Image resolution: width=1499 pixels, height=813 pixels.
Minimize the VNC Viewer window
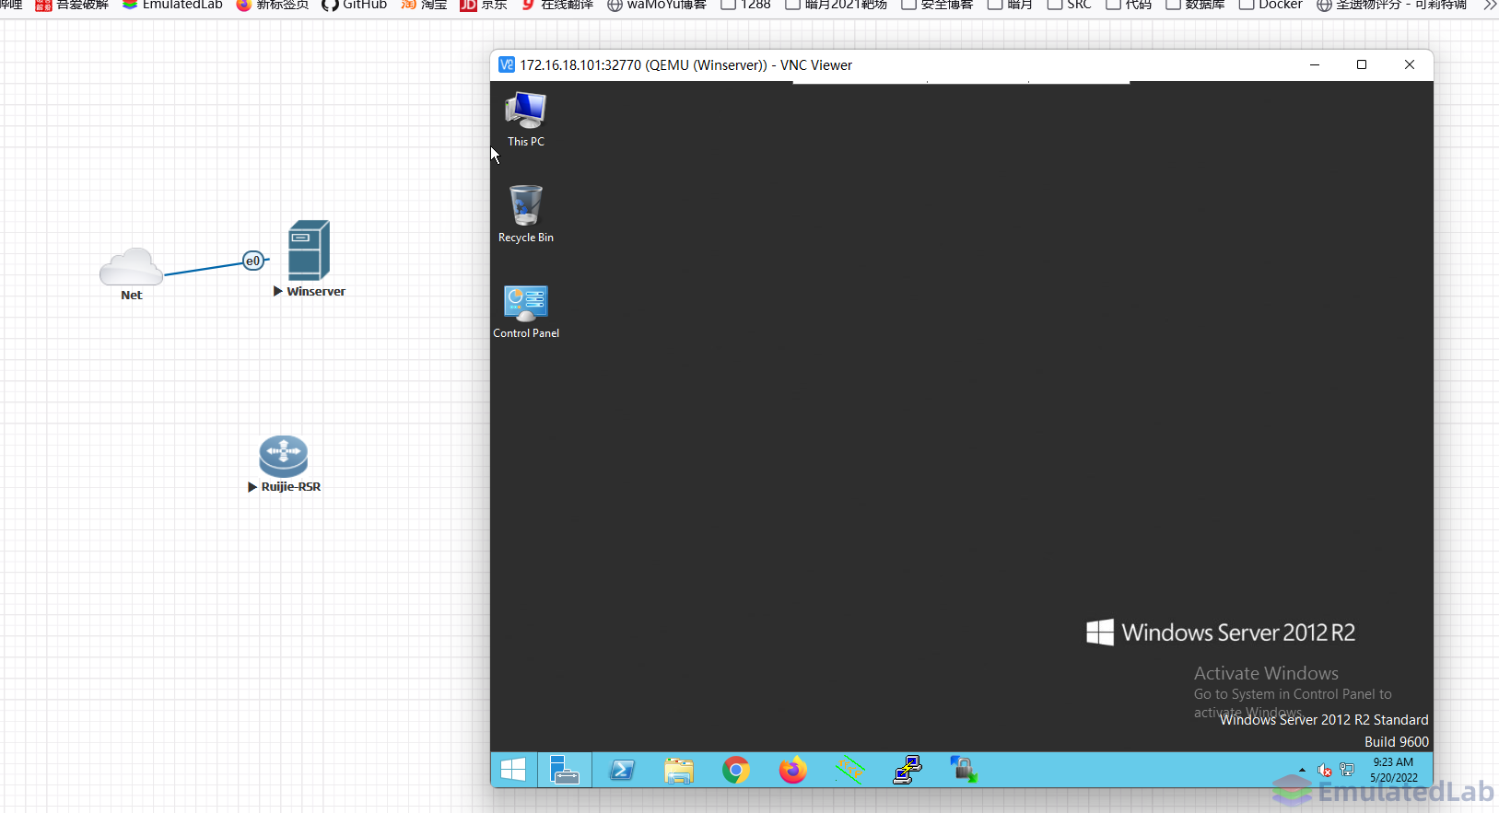1315,64
